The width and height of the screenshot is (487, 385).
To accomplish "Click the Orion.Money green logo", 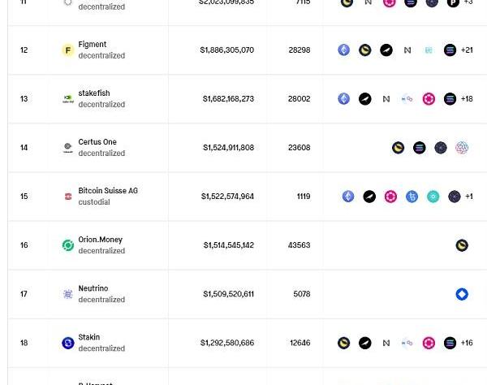I will pos(68,245).
